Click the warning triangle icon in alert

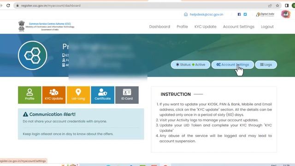25,114
